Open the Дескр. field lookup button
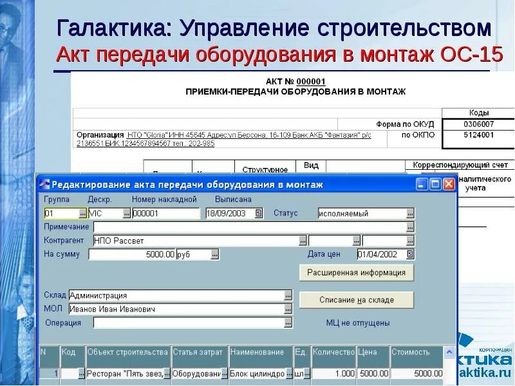The width and height of the screenshot is (515, 386). pos(126,214)
